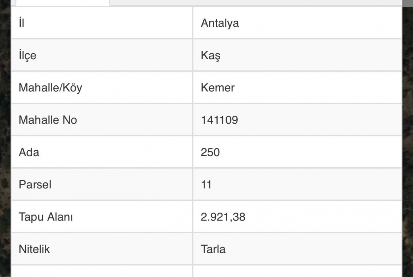The width and height of the screenshot is (413, 277).
Task: Click the İlçe label cell
Action: click(102, 55)
